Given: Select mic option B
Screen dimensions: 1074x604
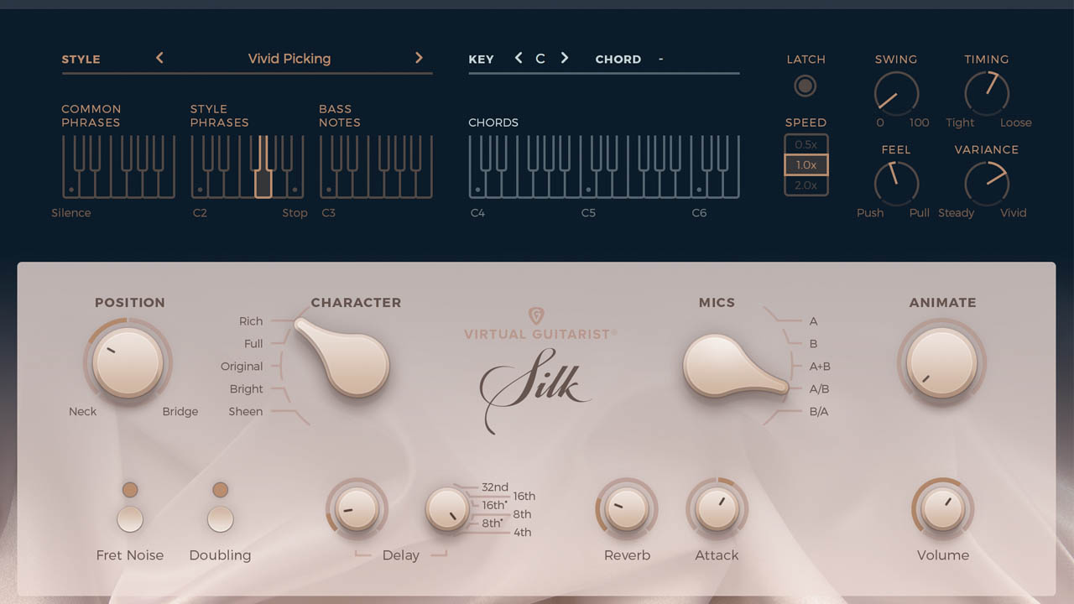Looking at the screenshot, I should click(813, 344).
